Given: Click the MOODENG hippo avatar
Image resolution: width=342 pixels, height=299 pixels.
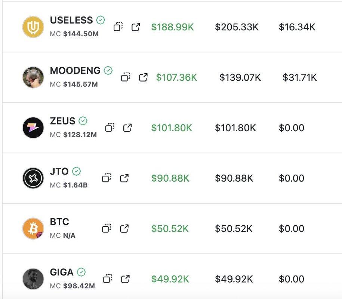Looking at the screenshot, I should (33, 77).
